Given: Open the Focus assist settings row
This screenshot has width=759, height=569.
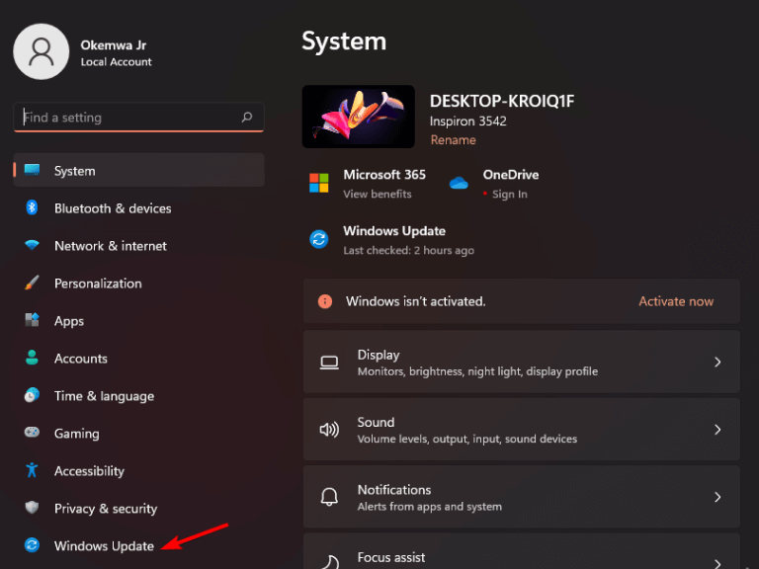Looking at the screenshot, I should pyautogui.click(x=522, y=551).
